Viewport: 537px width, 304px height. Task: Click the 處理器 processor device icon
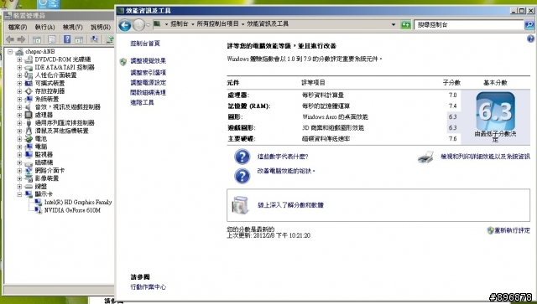(29, 115)
